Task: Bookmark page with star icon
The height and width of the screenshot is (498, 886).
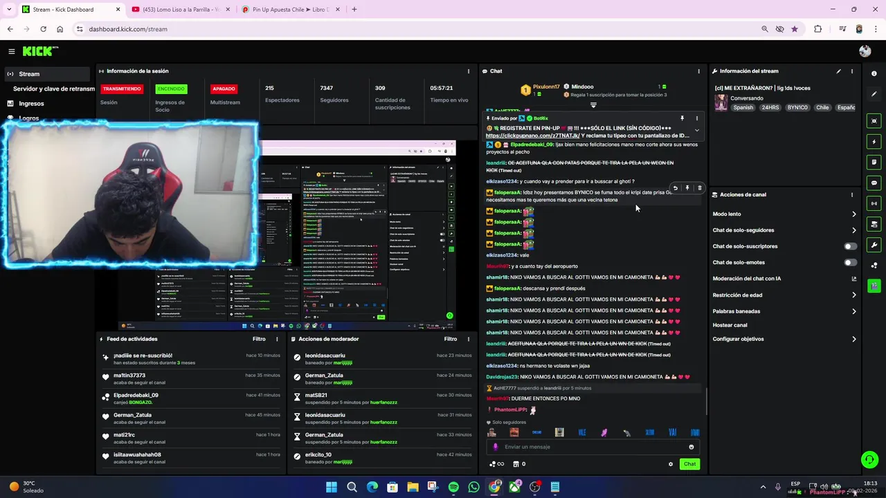Action: (795, 29)
